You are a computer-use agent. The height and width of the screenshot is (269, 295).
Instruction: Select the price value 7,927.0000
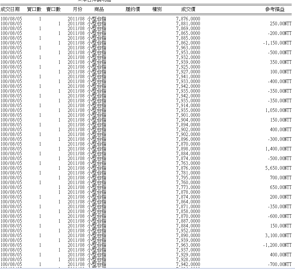click(x=188, y=72)
